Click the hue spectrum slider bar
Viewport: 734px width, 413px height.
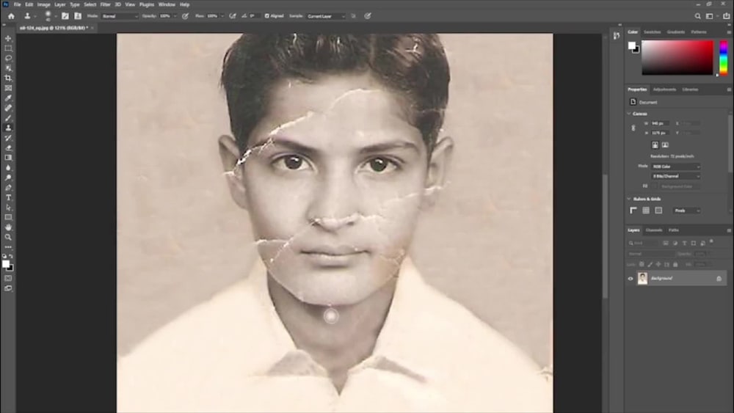(724, 57)
